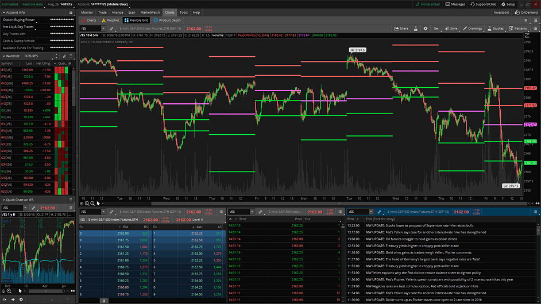
Task: Switch to the MarketWatch tab
Action: 150,13
